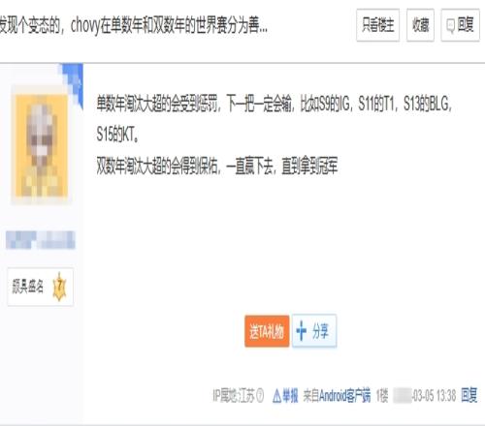Open the blurred username profile link
Image resolution: width=485 pixels, height=426 pixels.
click(41, 240)
